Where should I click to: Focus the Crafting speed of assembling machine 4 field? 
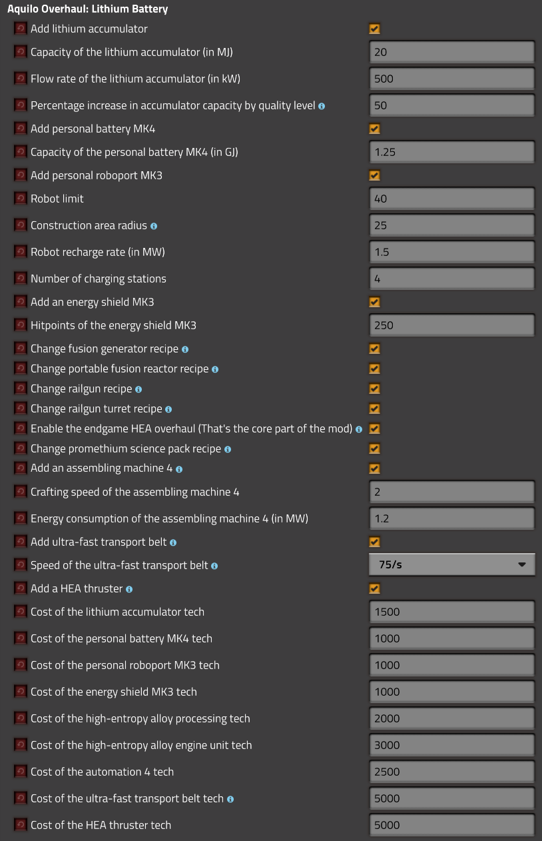pyautogui.click(x=452, y=492)
